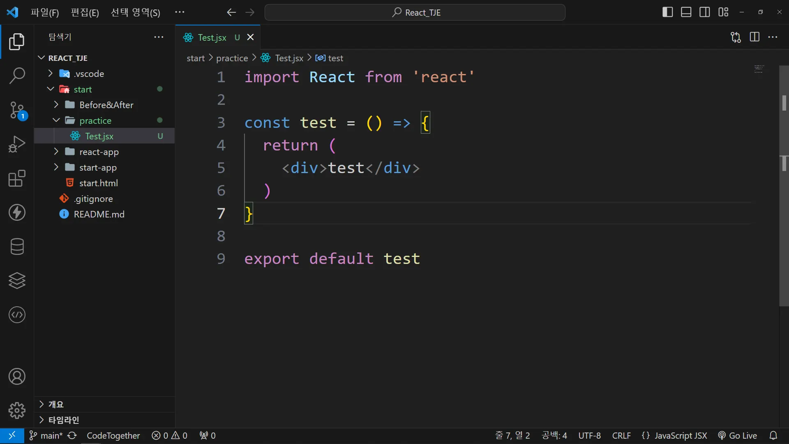The height and width of the screenshot is (444, 789).
Task: Open Run and Debug view
Action: [x=17, y=144]
